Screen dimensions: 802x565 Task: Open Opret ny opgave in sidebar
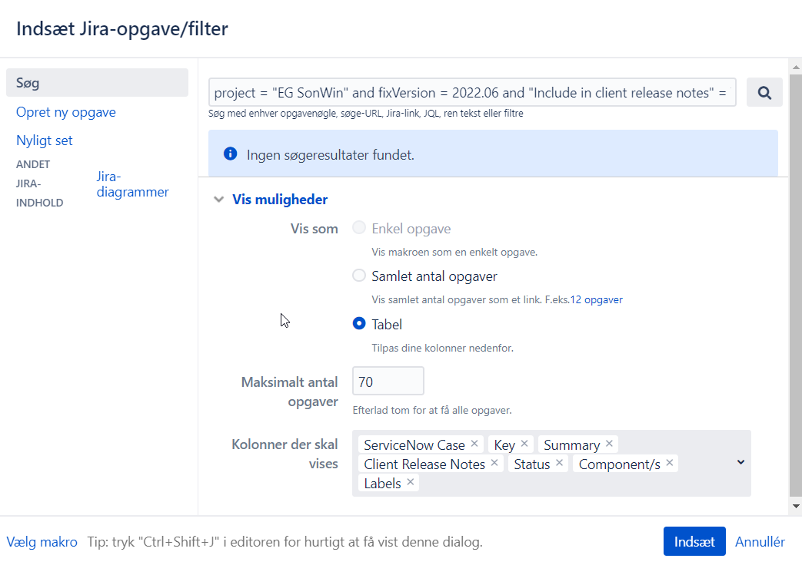[x=66, y=112]
